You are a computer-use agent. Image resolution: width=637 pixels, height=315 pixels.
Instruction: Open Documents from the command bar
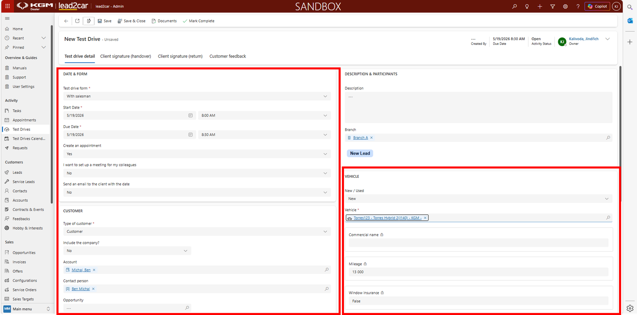164,21
